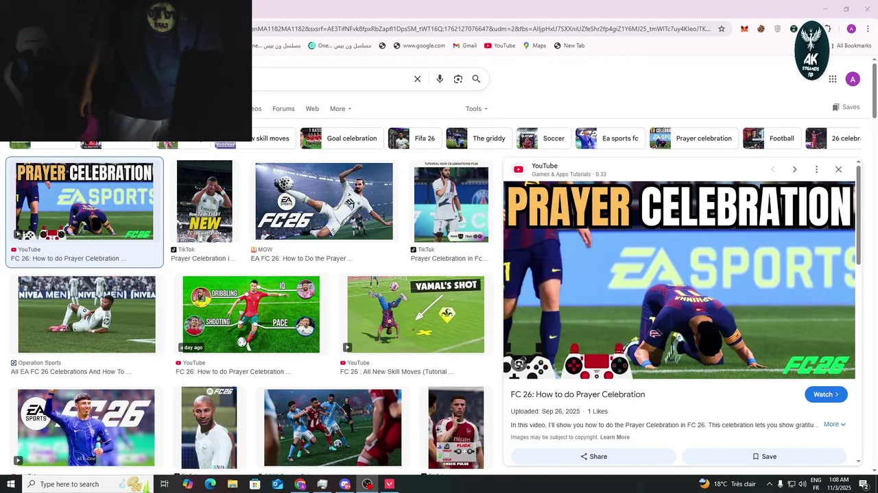Select the Ea sports fc filter chip
This screenshot has height=493, width=878.
click(609, 138)
